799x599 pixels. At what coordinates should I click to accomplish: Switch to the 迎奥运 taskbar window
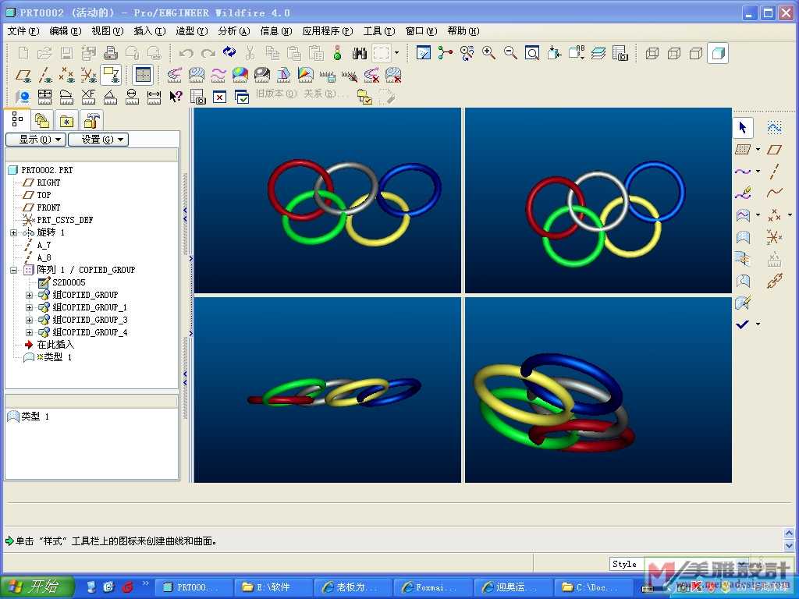pyautogui.click(x=512, y=587)
